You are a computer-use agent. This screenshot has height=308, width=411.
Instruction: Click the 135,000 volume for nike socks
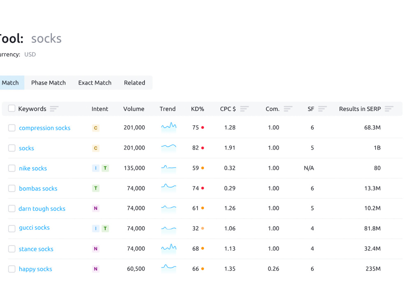(134, 168)
